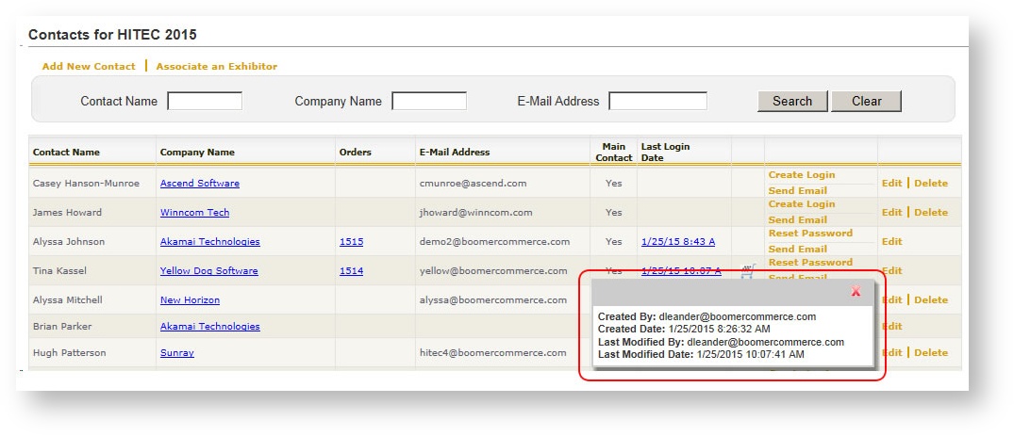The width and height of the screenshot is (1014, 436).
Task: Click Create Login for James Howard
Action: (x=801, y=204)
